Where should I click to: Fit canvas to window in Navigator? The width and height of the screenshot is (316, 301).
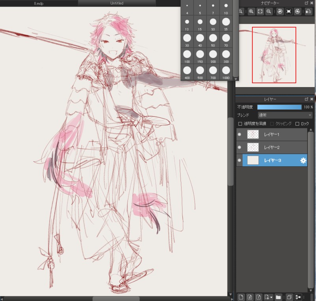tap(260, 11)
